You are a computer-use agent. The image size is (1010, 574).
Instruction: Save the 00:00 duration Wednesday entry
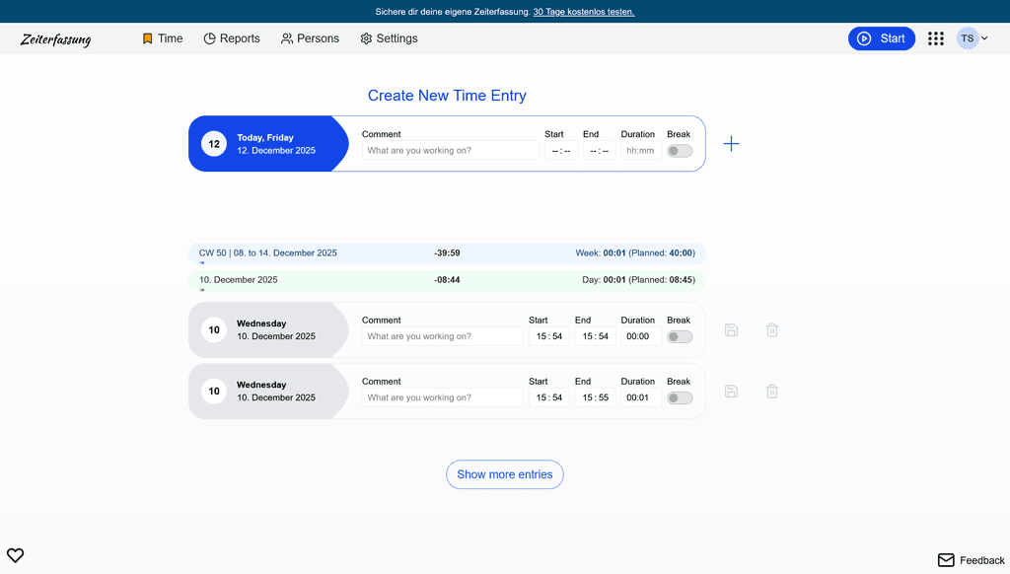pyautogui.click(x=731, y=330)
